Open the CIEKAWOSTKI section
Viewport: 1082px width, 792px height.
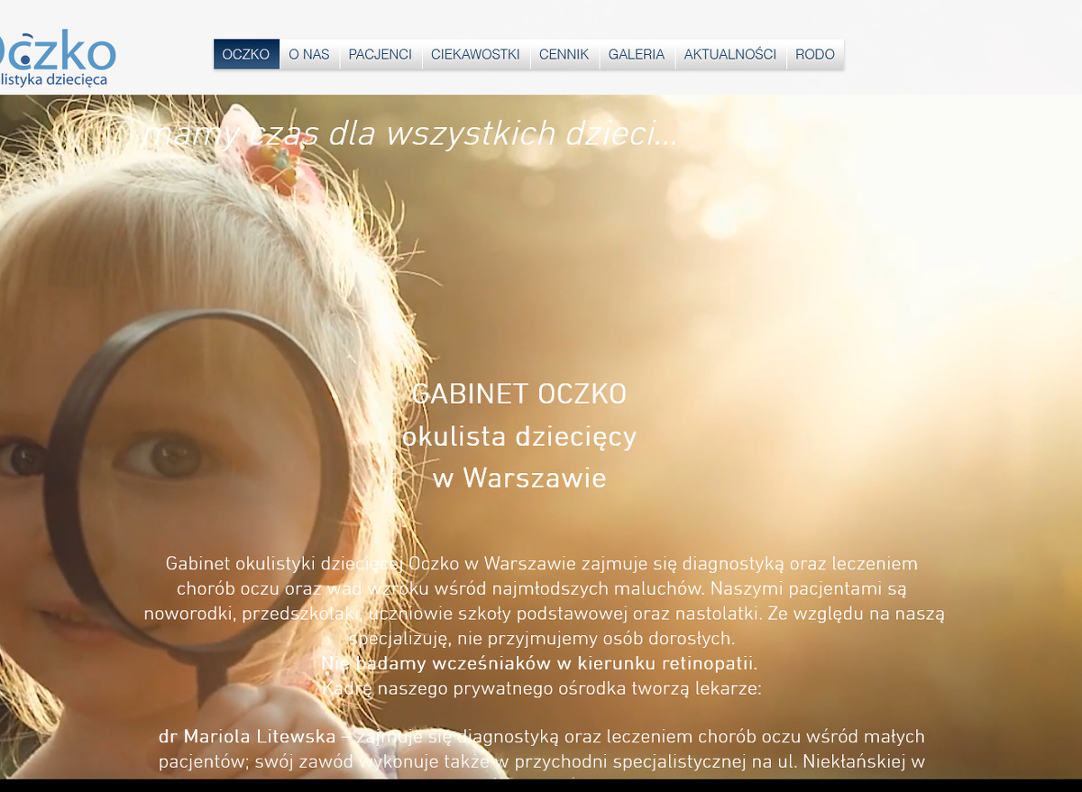click(476, 54)
